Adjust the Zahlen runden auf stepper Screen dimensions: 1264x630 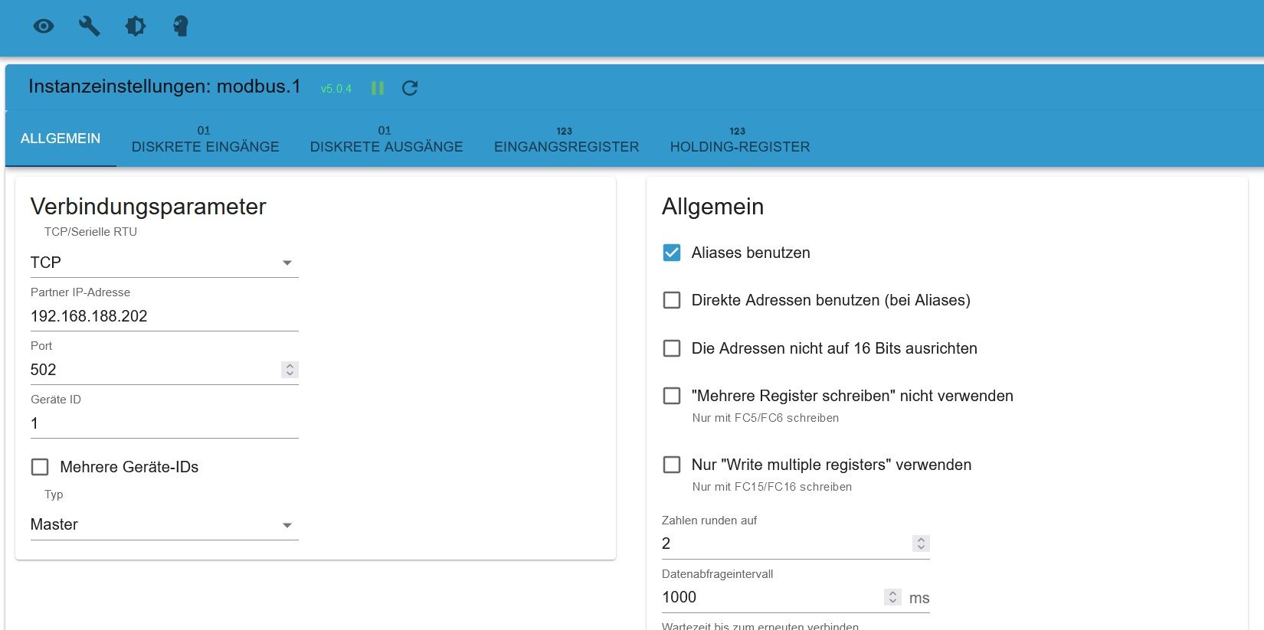(921, 543)
